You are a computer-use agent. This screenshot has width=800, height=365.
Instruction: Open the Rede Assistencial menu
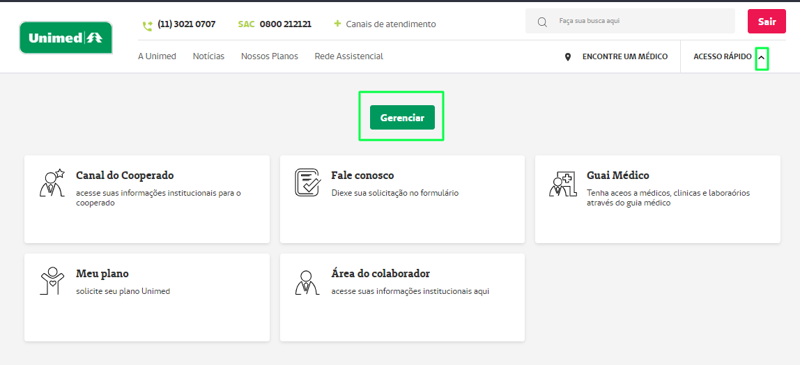[x=349, y=56]
